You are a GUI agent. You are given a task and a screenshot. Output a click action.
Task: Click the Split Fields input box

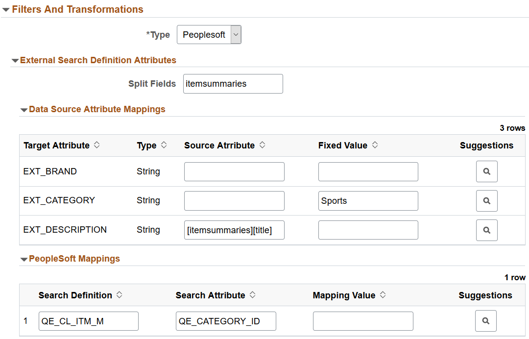click(x=233, y=84)
